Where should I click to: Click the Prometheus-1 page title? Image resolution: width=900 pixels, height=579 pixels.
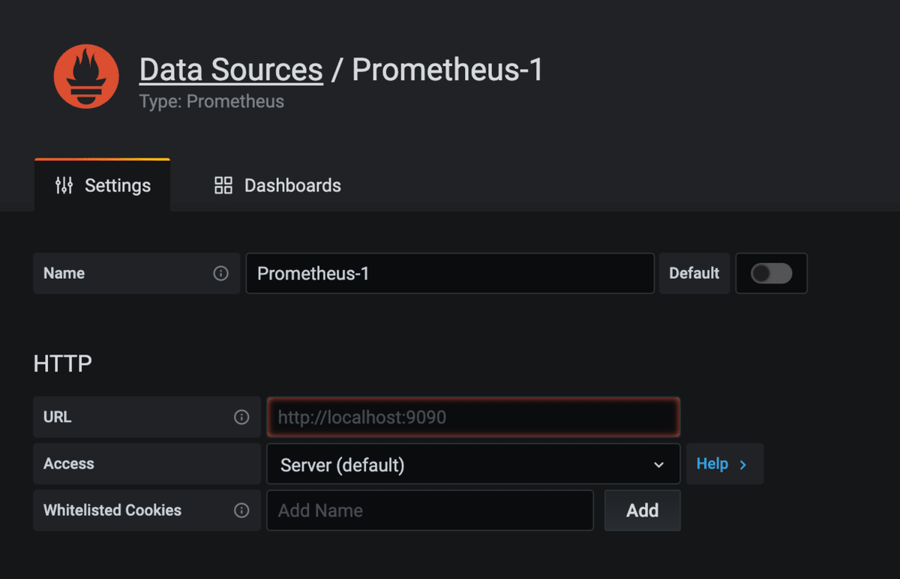click(448, 70)
